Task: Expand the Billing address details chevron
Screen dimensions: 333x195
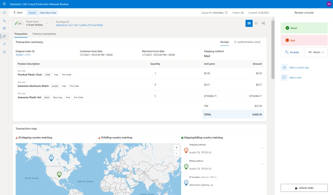Action: pyautogui.click(x=262, y=164)
